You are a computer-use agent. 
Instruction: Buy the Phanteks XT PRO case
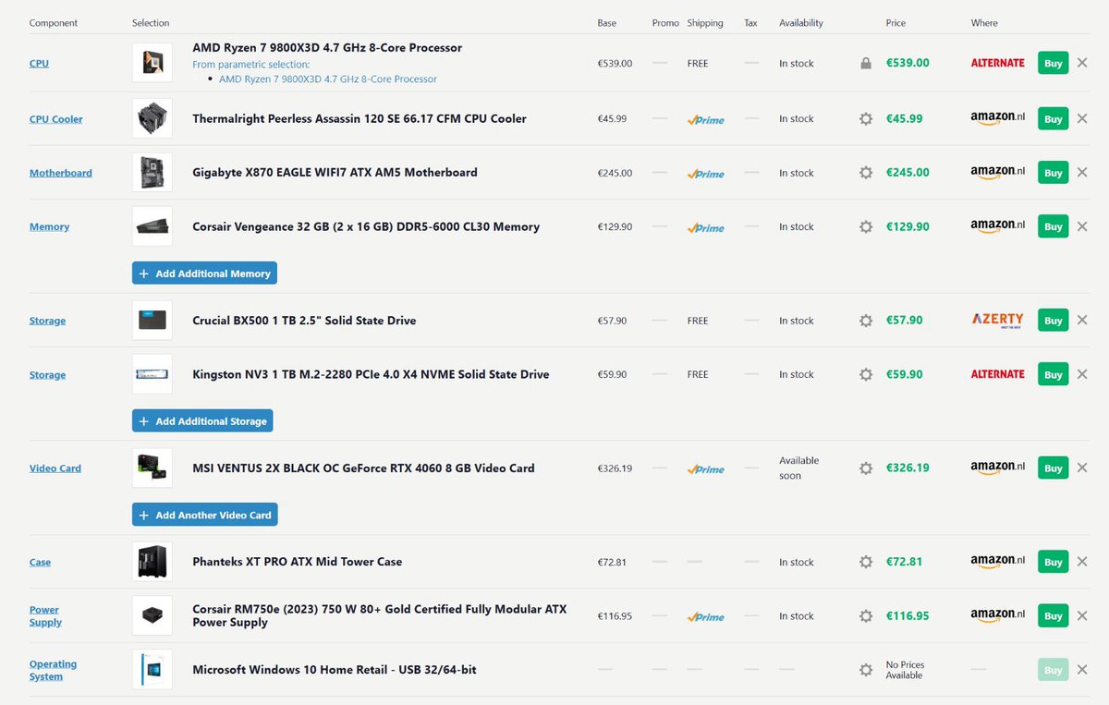(1053, 562)
